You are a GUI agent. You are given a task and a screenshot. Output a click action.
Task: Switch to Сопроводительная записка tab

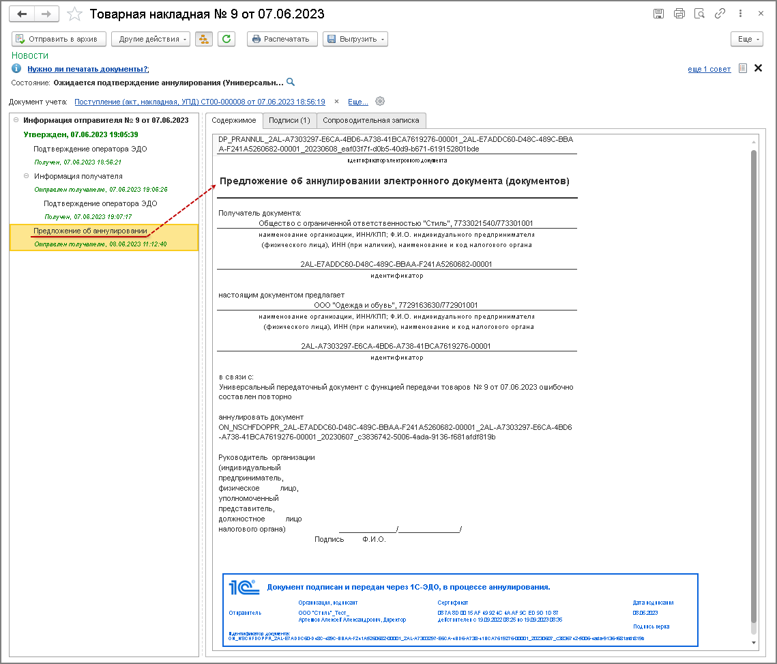(370, 121)
